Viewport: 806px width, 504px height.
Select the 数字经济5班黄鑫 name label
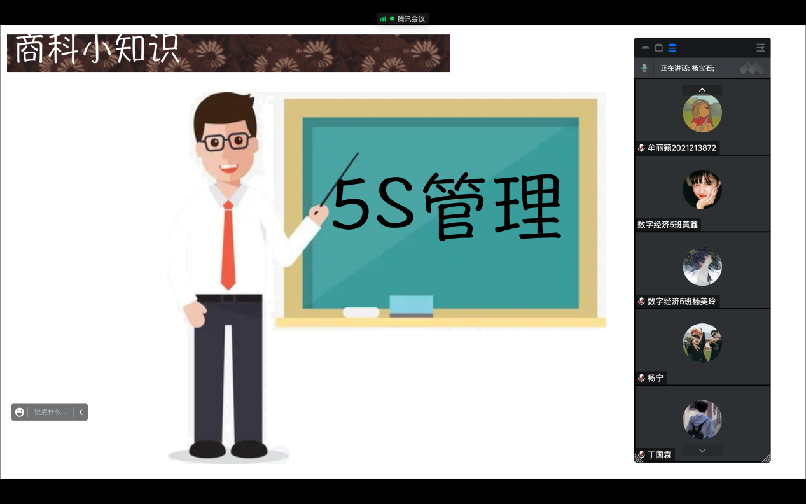click(667, 225)
